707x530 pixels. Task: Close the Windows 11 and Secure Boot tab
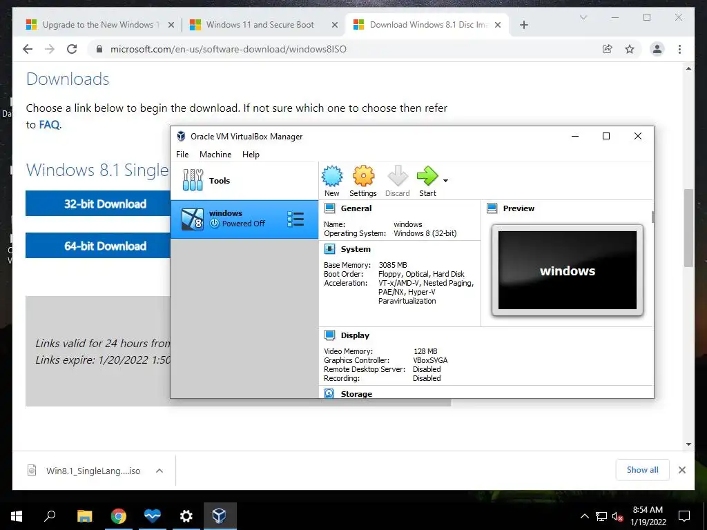(335, 25)
